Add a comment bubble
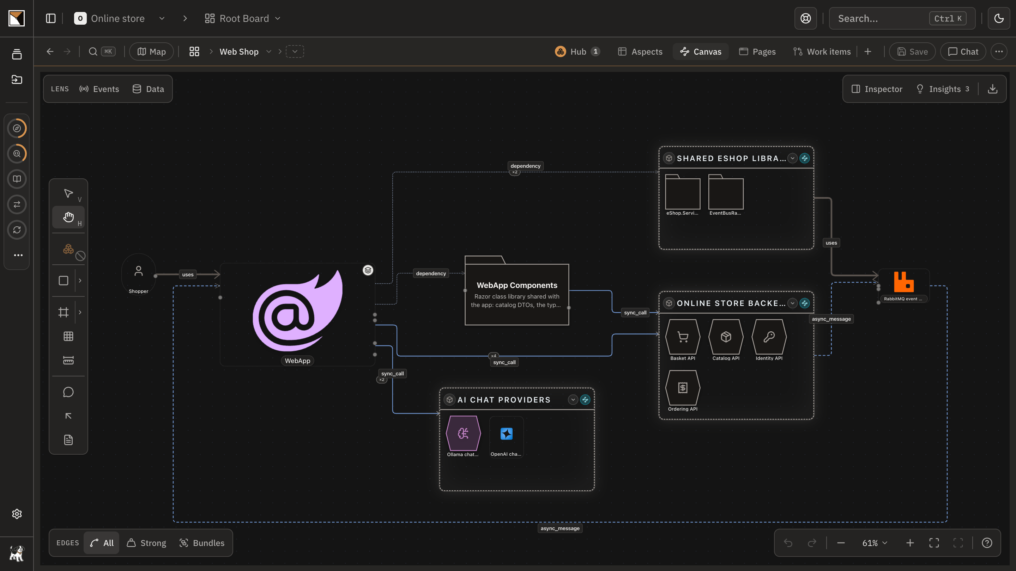Viewport: 1016px width, 571px height. pos(68,392)
